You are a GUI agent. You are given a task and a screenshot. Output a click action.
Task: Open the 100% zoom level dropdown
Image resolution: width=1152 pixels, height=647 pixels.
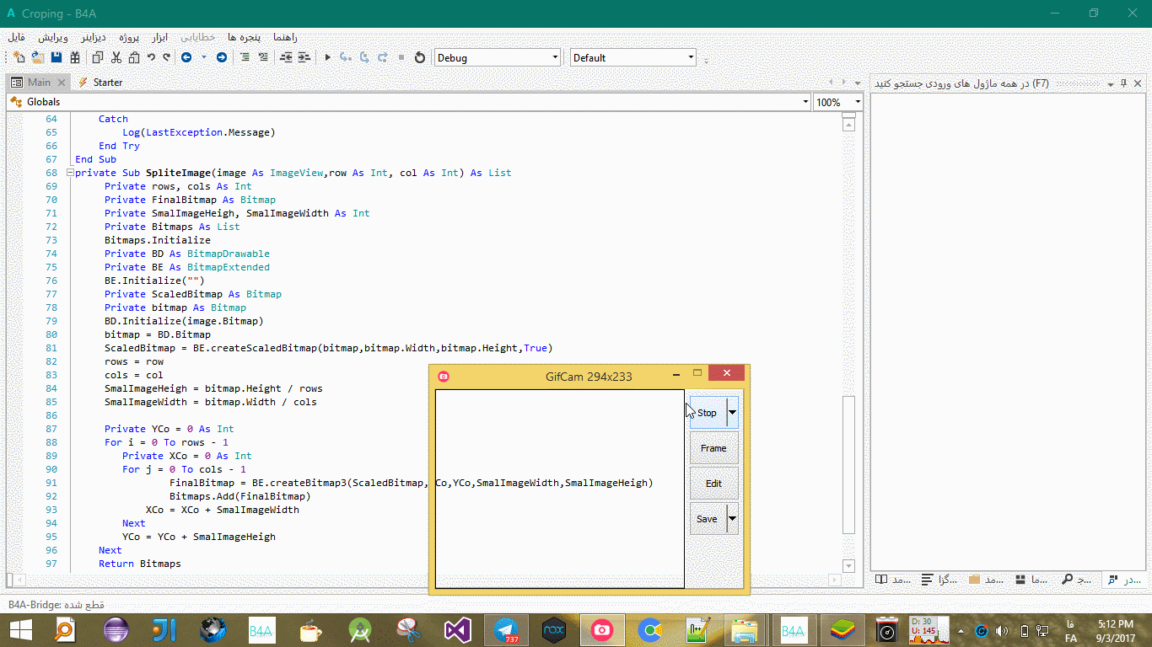[x=858, y=102]
